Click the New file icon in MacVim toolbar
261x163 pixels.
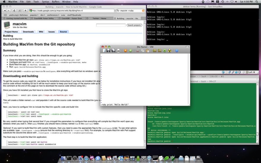[x=104, y=51]
